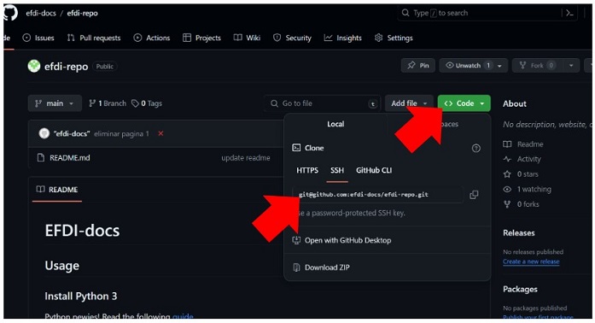595x323 pixels.
Task: Select the README tab
Action: pyautogui.click(x=57, y=189)
